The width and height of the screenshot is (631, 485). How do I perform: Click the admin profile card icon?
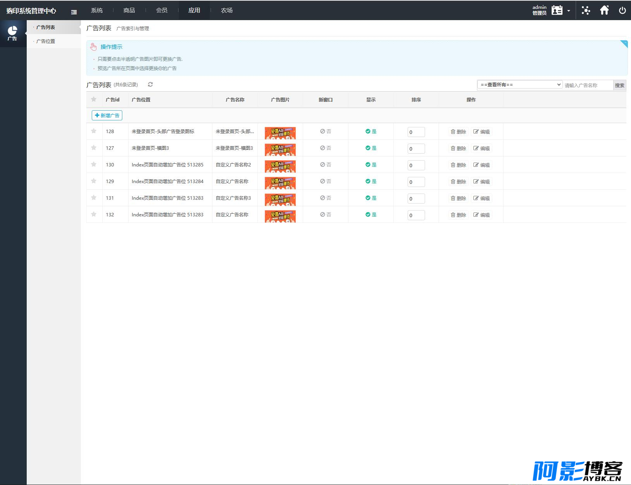pyautogui.click(x=557, y=10)
